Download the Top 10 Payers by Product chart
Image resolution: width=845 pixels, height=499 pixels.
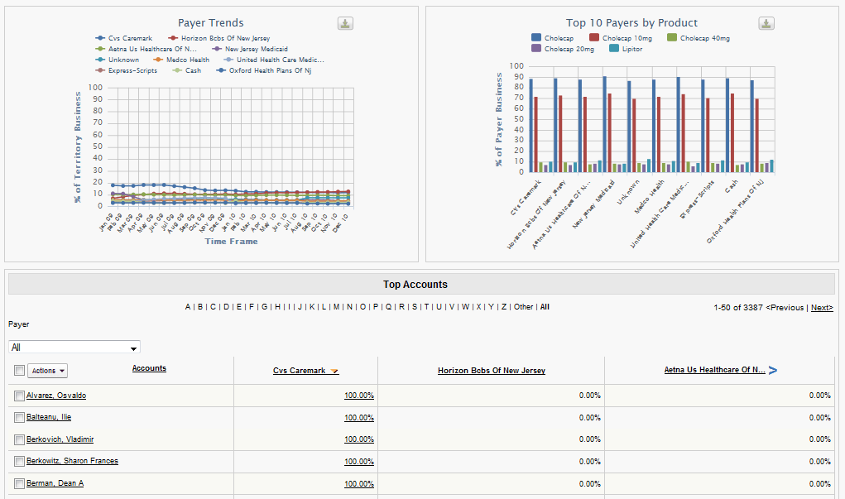click(767, 23)
